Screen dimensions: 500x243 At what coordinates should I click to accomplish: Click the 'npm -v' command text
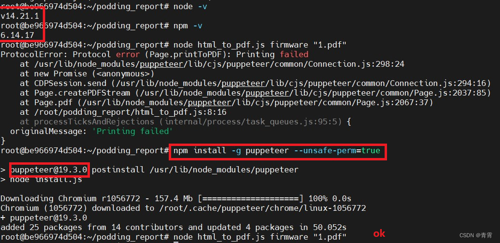(188, 26)
